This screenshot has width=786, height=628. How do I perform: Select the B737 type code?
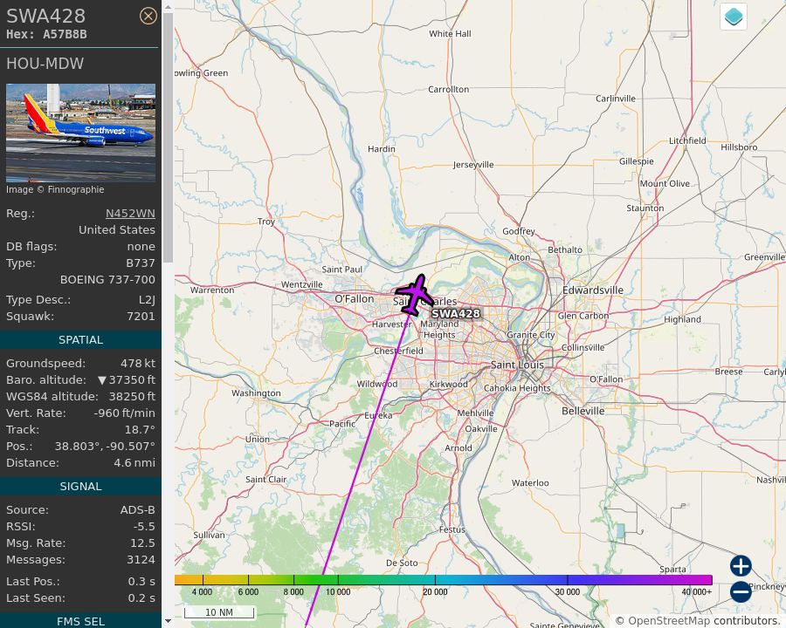click(x=141, y=263)
